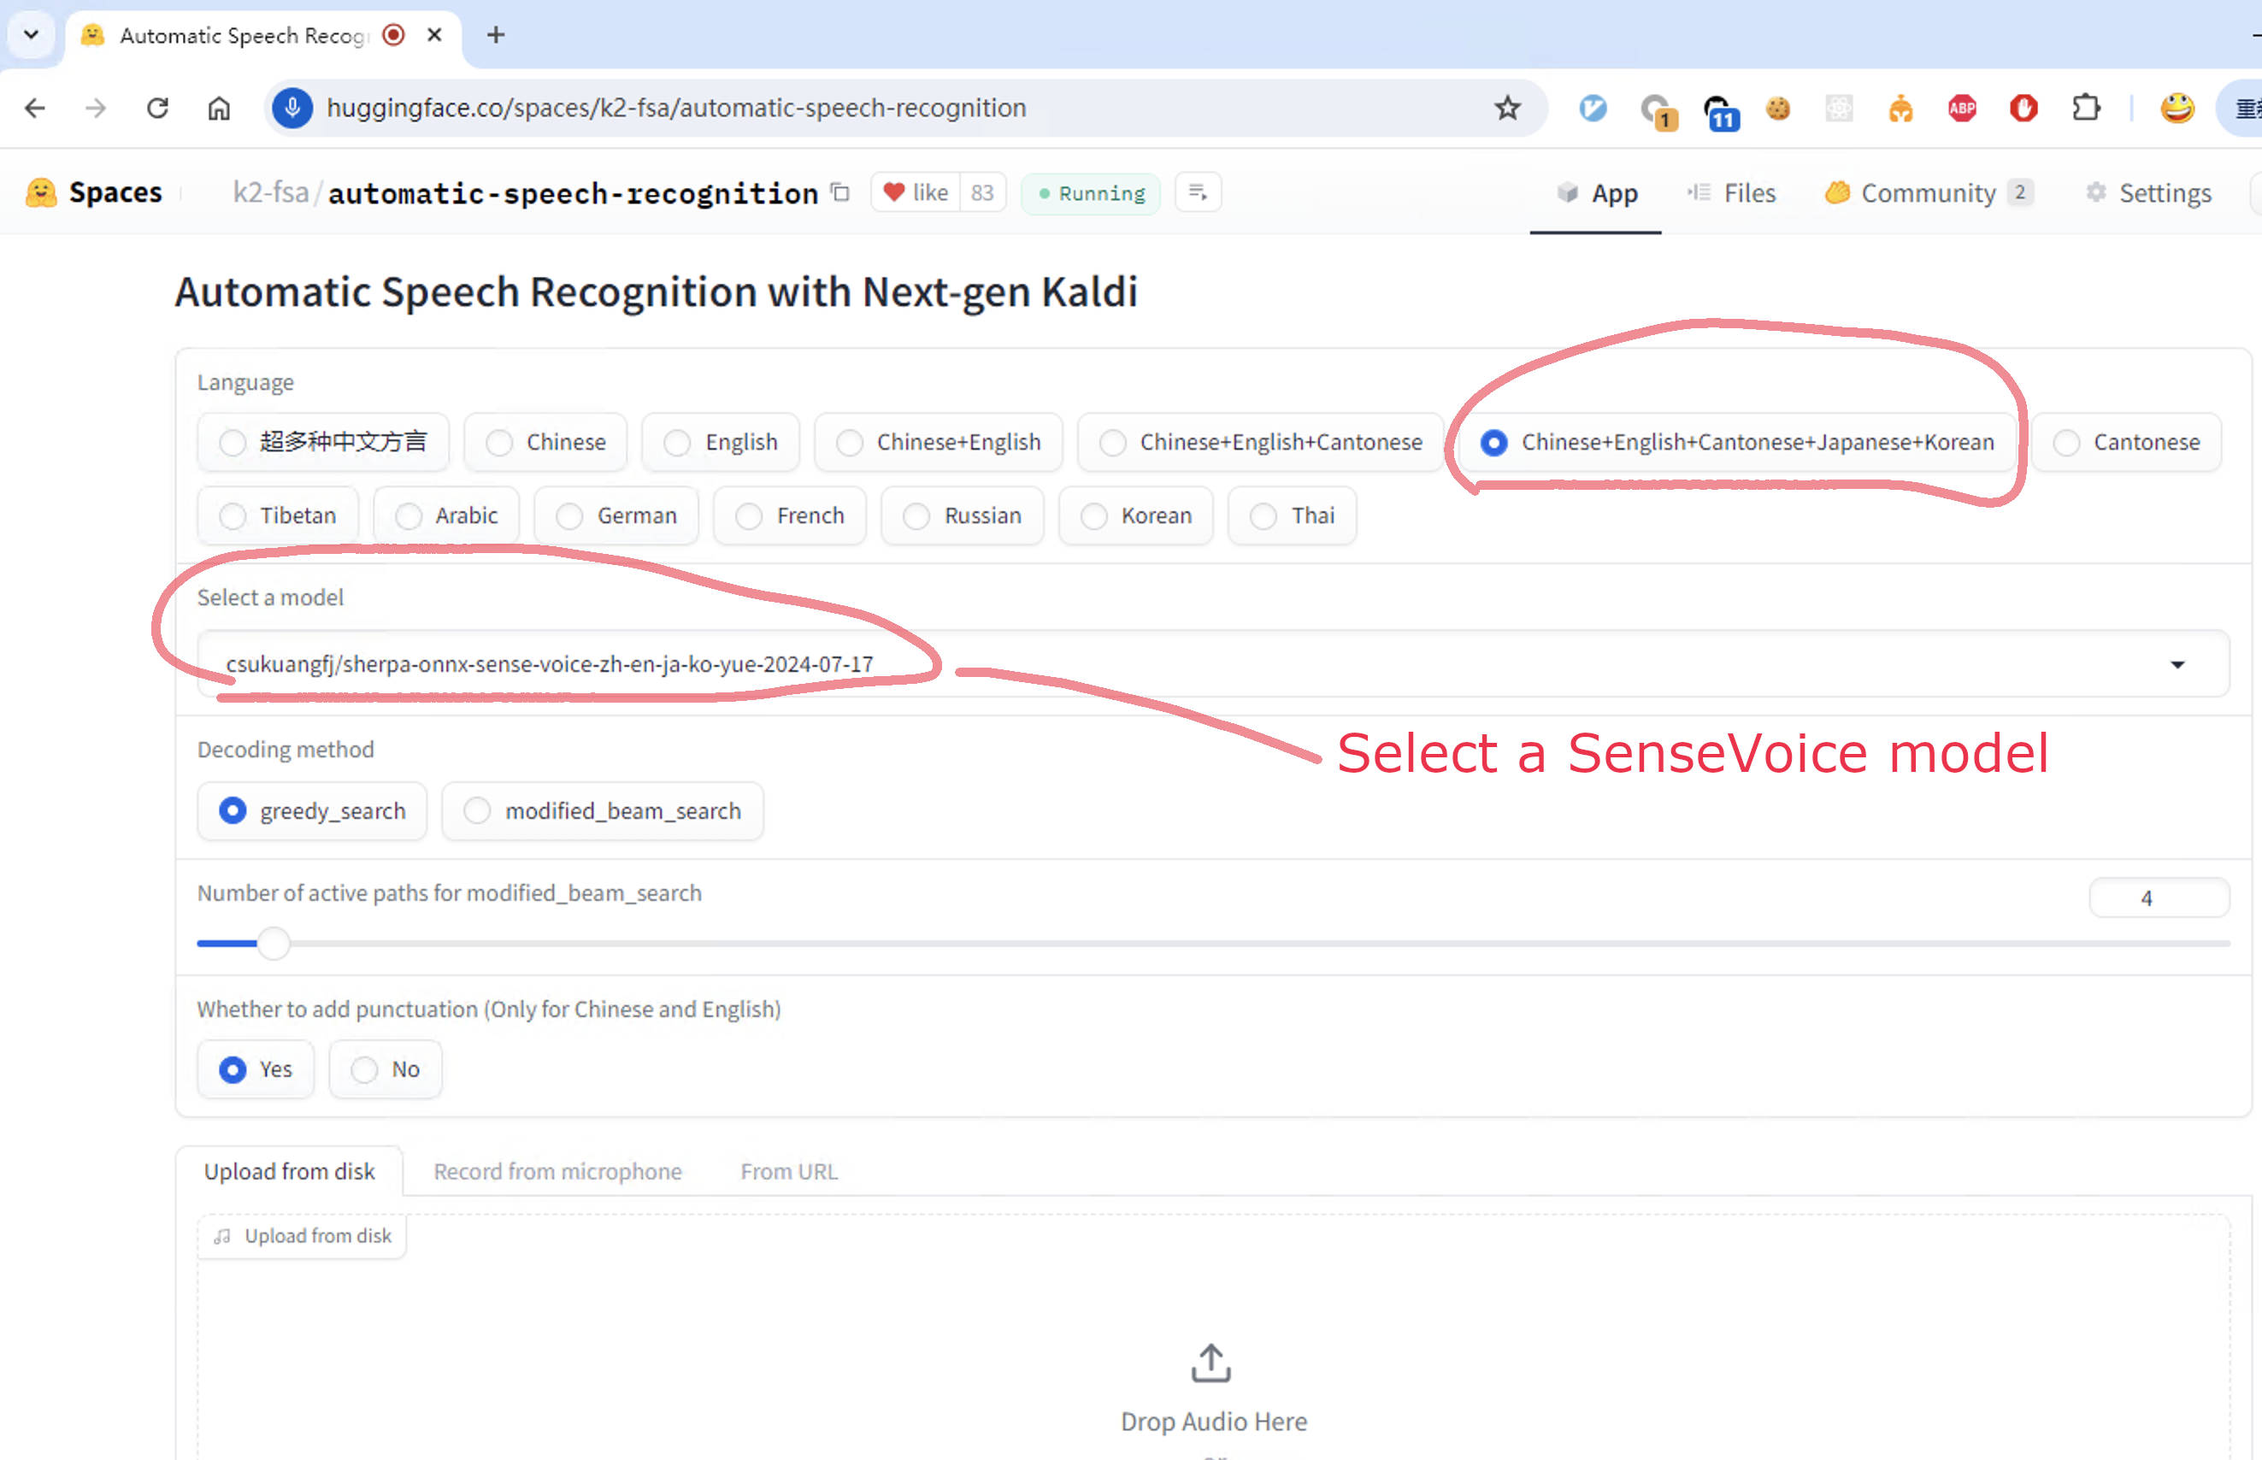The height and width of the screenshot is (1460, 2262).
Task: Open the logs icon next to Running
Action: [x=1198, y=192]
